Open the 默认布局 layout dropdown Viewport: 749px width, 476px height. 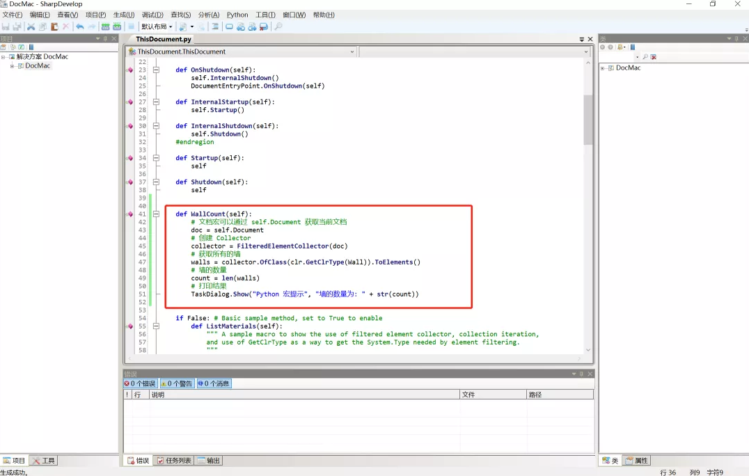pyautogui.click(x=157, y=26)
